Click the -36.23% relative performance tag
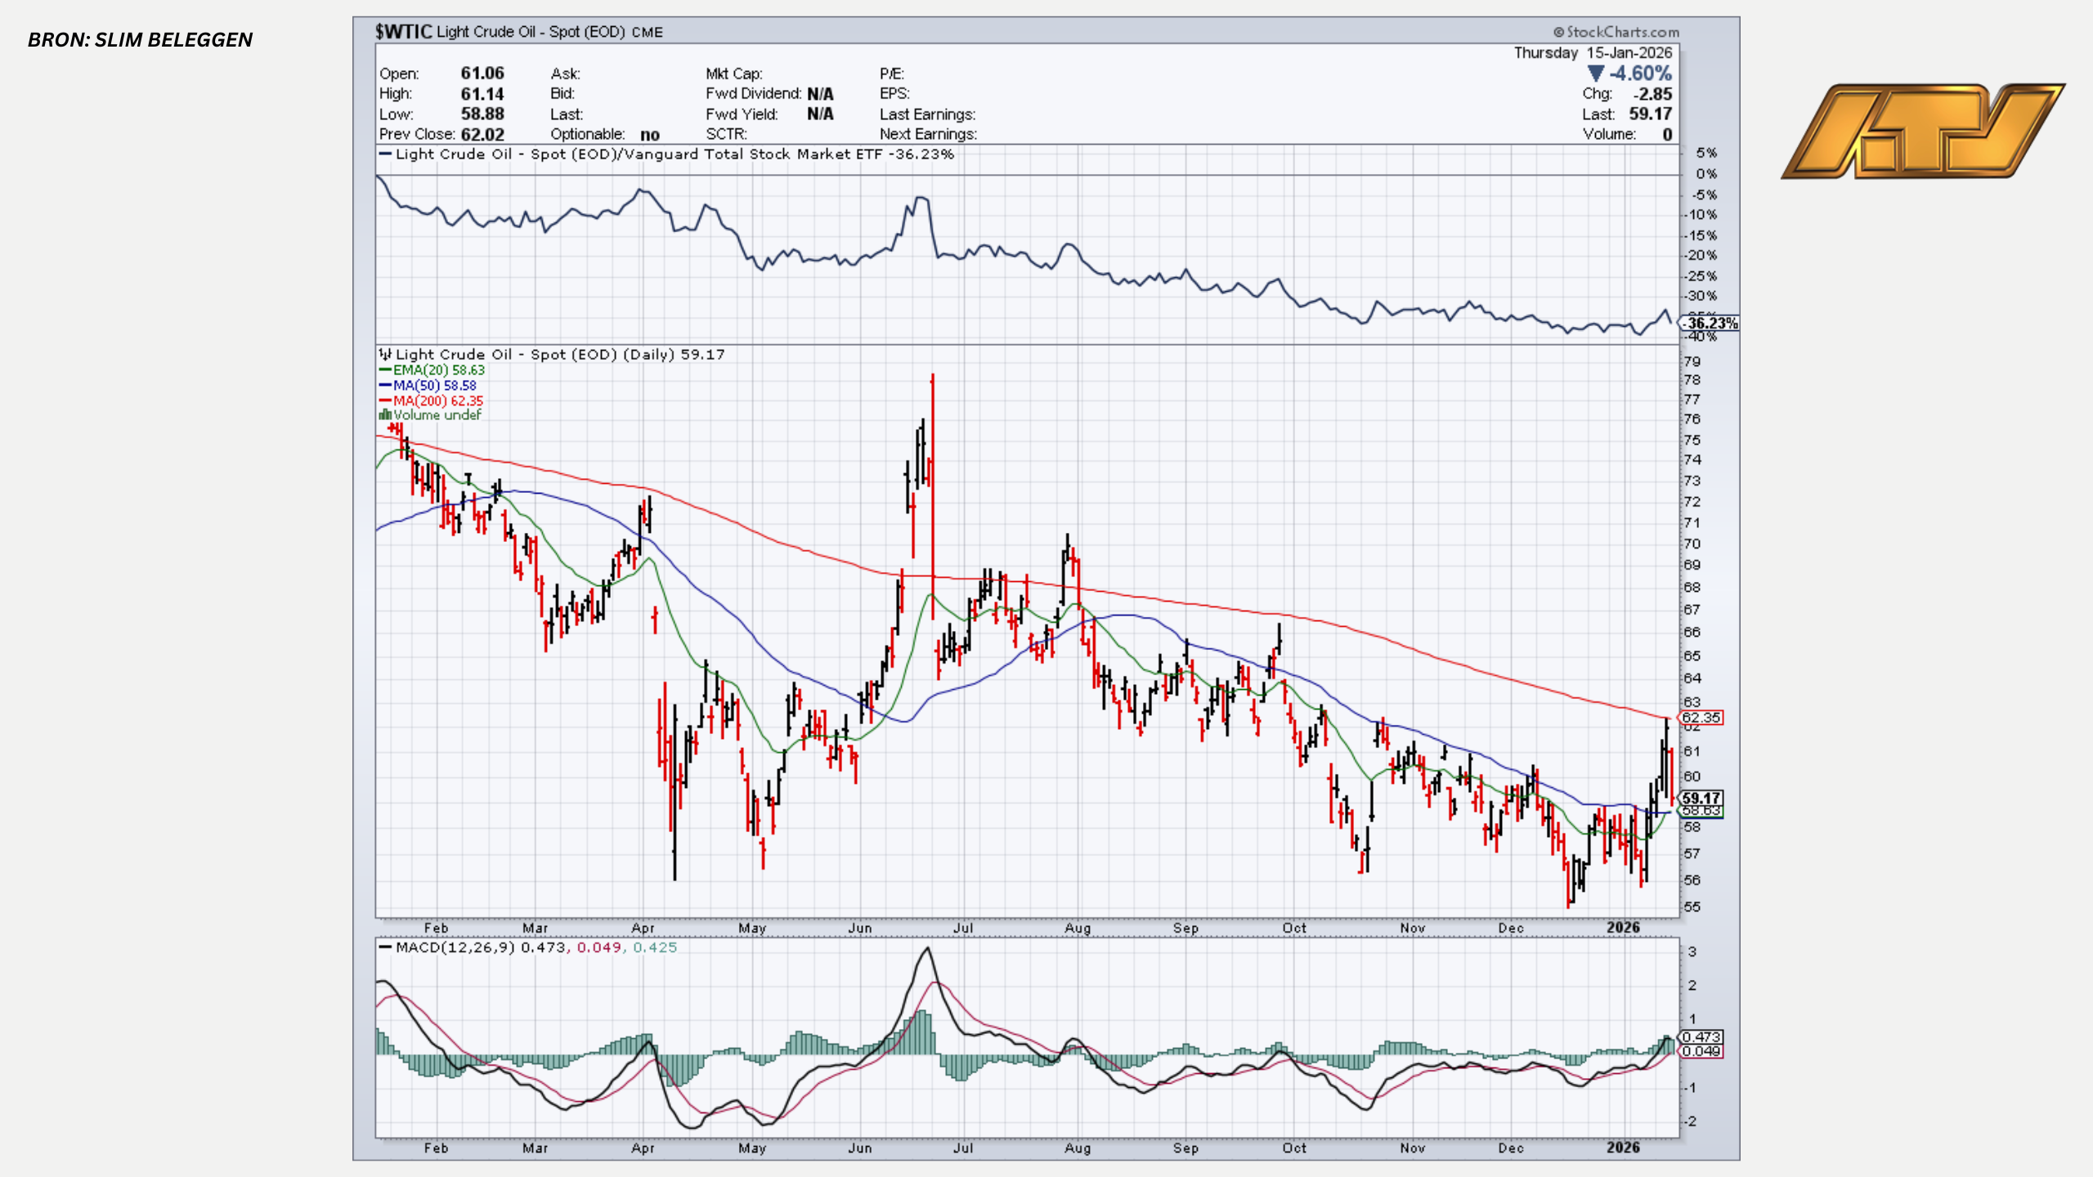 (1710, 324)
